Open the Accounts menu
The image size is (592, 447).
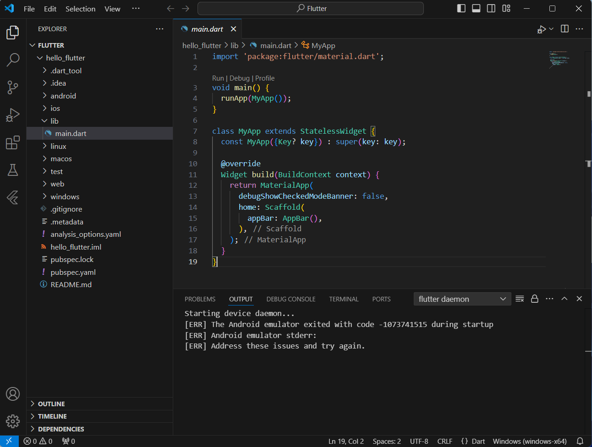13,394
